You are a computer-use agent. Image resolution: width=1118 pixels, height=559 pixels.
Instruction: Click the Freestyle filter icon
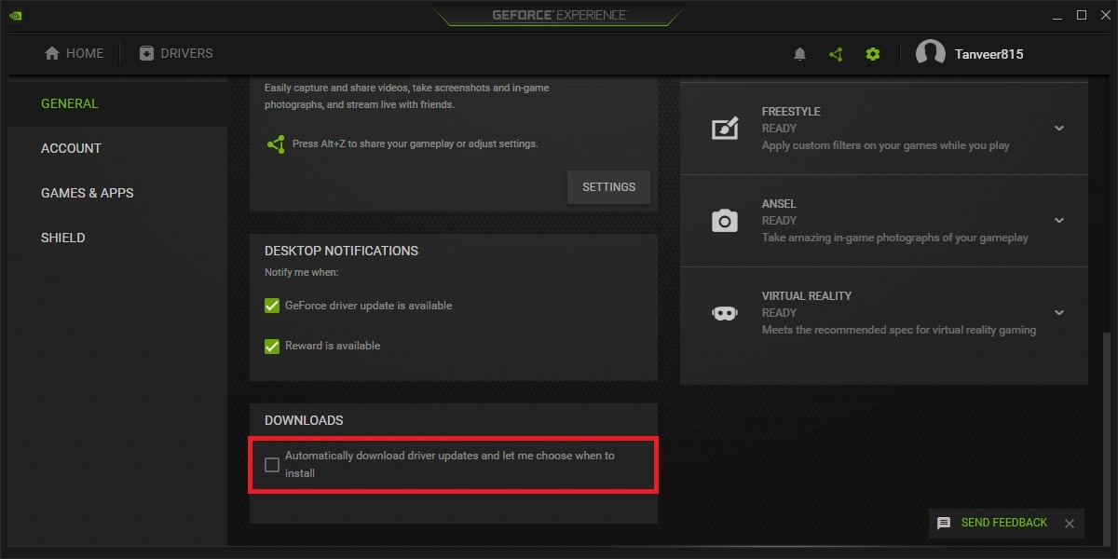coord(725,129)
